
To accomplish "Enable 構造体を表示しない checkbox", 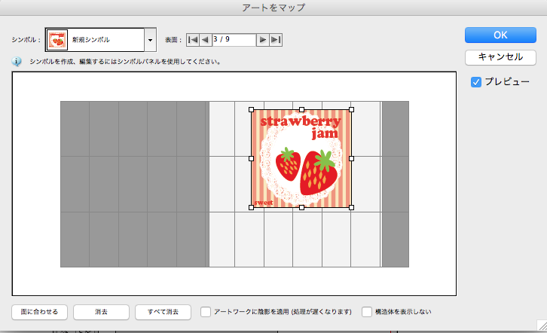I will (367, 312).
